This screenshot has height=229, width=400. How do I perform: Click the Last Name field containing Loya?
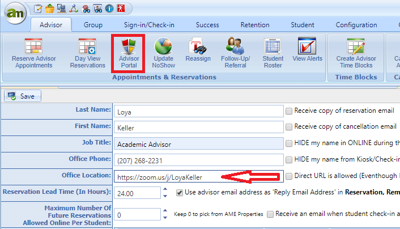(x=199, y=111)
